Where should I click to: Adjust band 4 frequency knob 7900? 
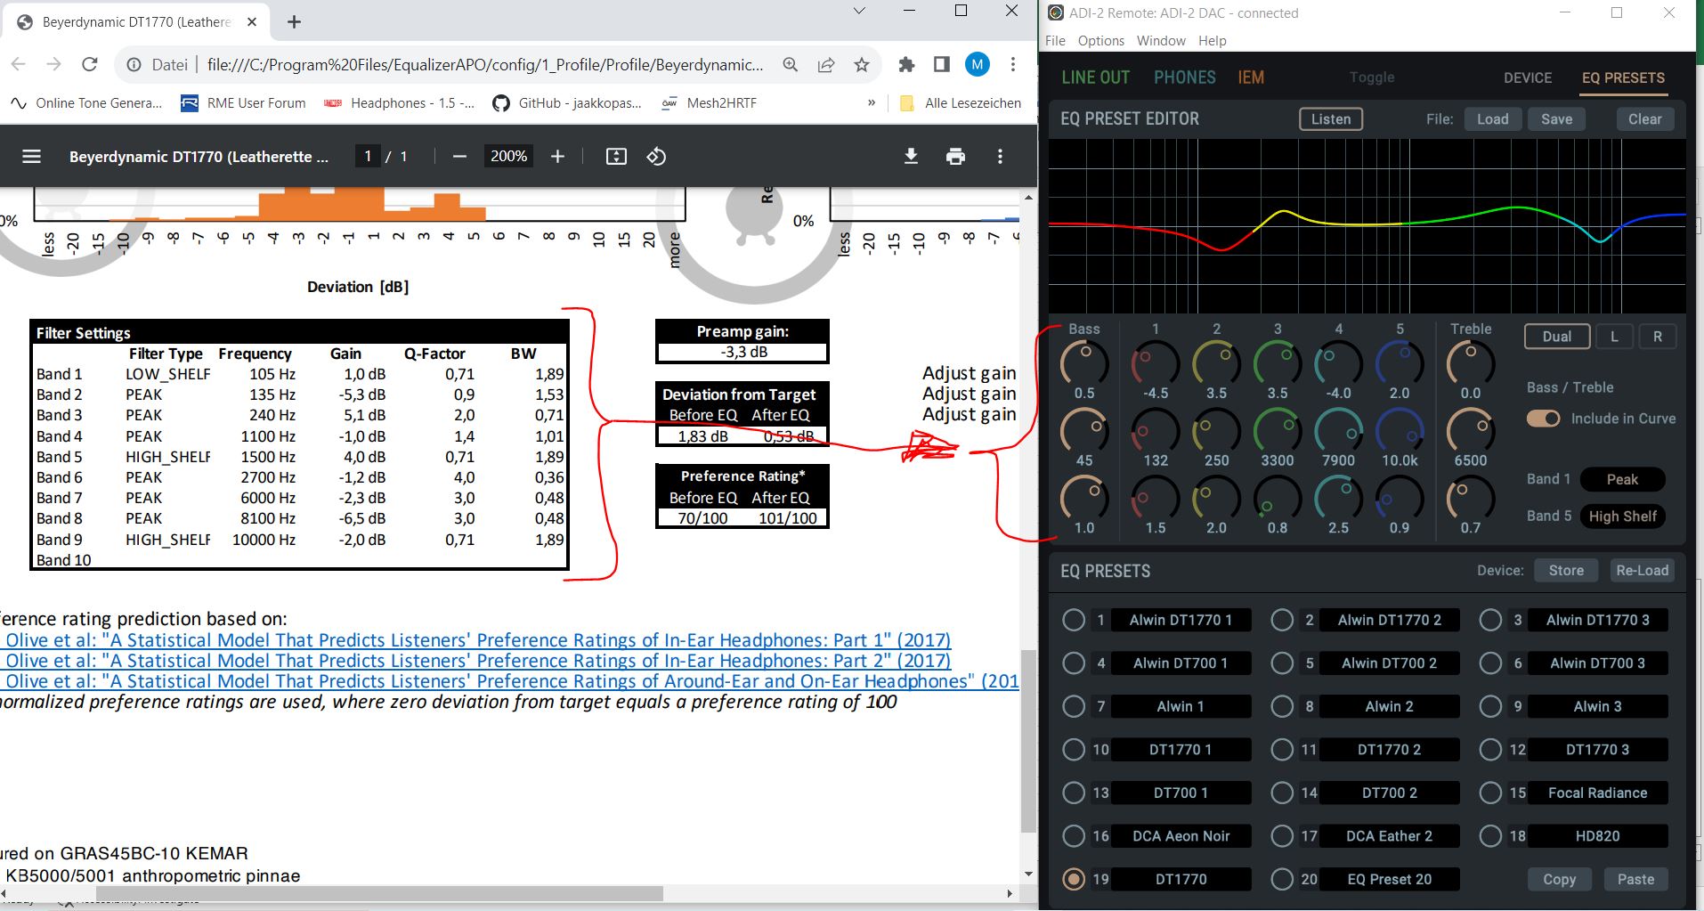point(1338,430)
